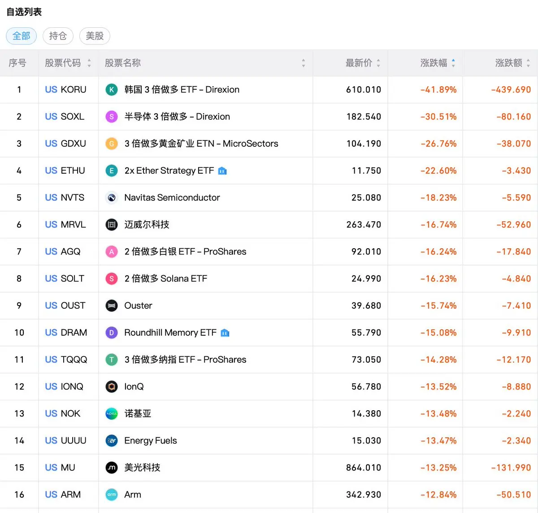Sort by 涨跌幅 column arrows
Viewport: 538px width, 513px height.
453,63
